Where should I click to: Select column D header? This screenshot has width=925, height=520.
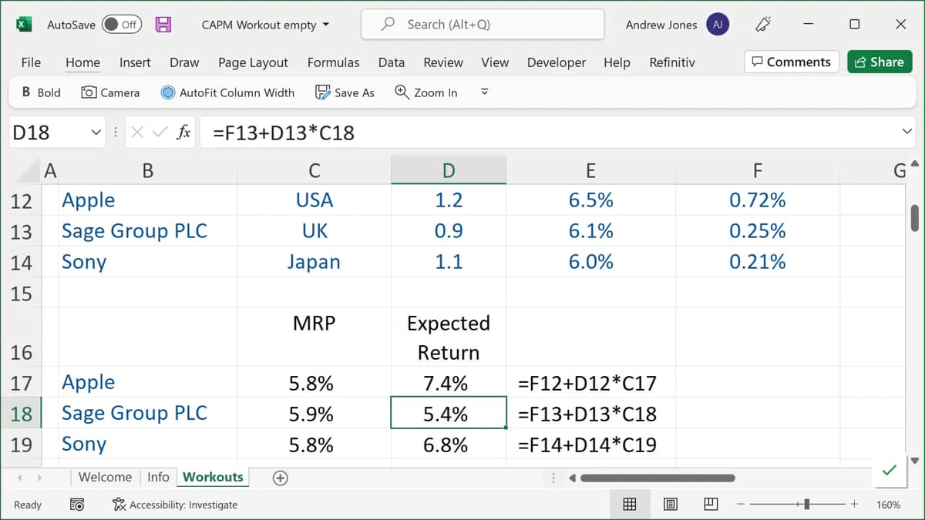(x=449, y=170)
